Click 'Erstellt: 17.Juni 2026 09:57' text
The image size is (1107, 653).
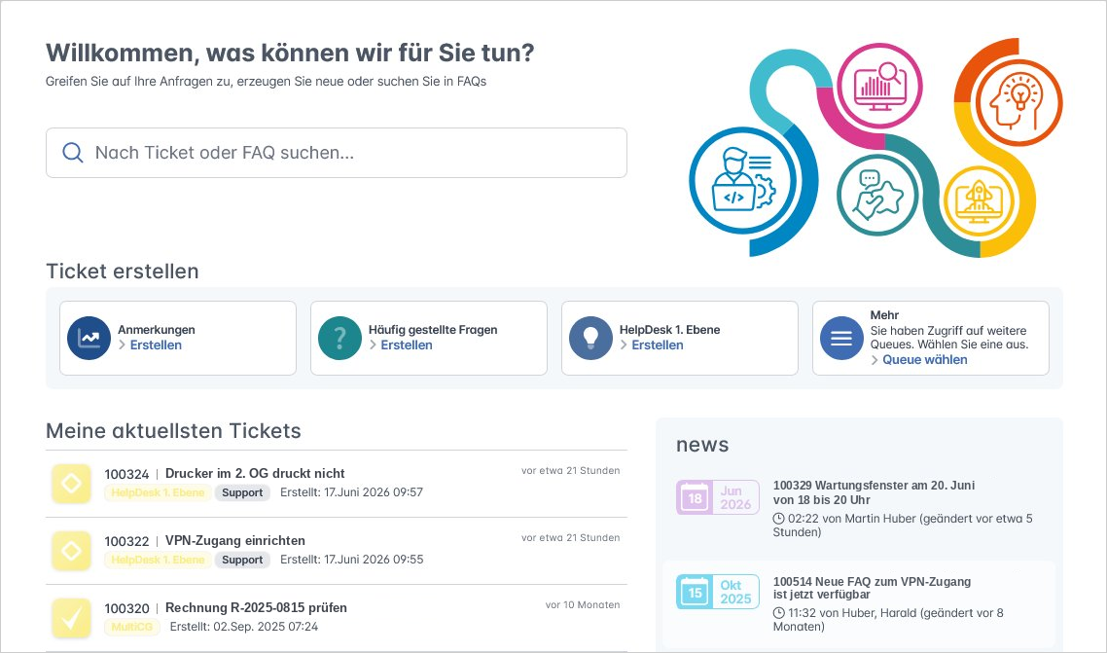351,492
